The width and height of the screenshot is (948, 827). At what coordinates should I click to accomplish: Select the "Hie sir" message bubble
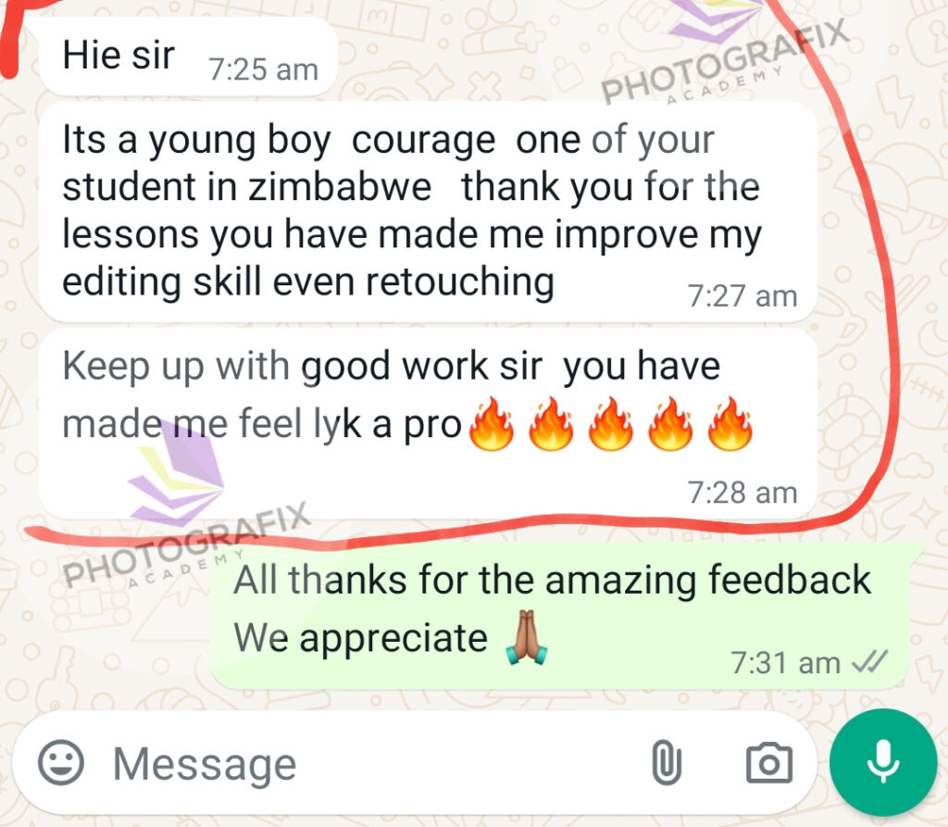[188, 56]
